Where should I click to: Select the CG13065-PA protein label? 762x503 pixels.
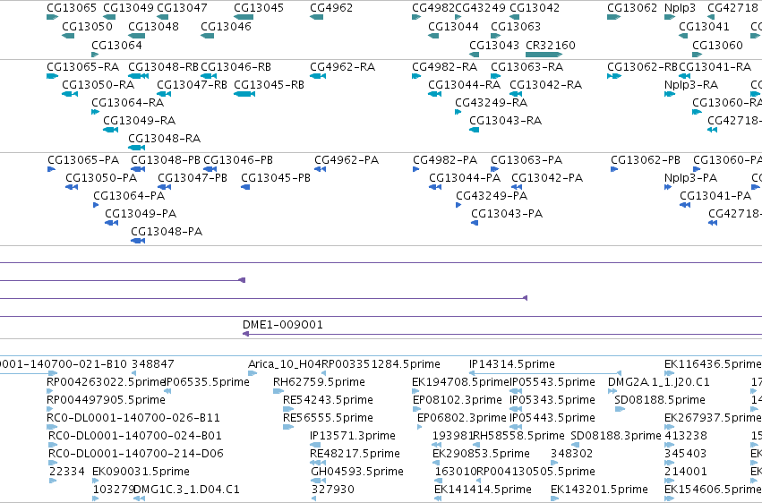(83, 159)
